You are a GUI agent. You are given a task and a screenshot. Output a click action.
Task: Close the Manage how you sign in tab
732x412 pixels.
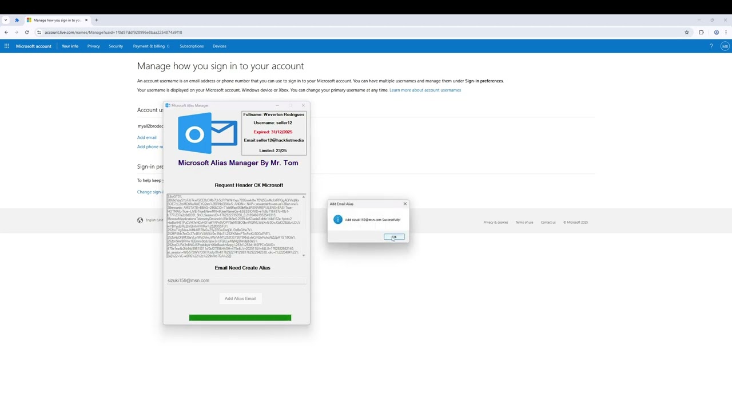pyautogui.click(x=86, y=20)
